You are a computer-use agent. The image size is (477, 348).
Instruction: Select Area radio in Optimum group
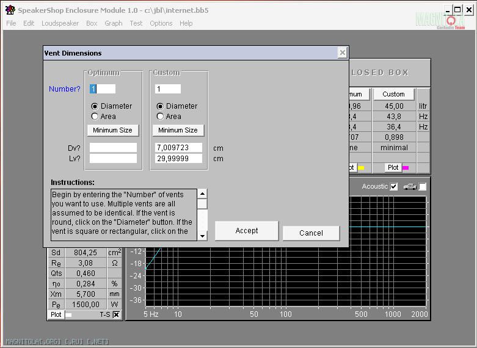95,117
